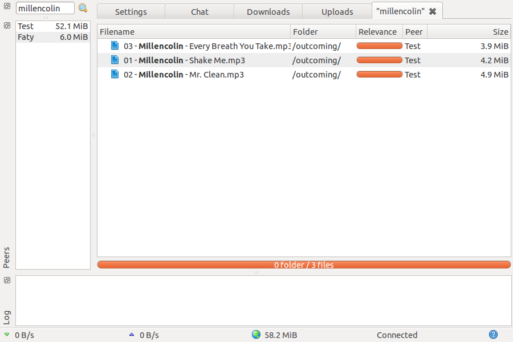The height and width of the screenshot is (342, 513).
Task: Collapse the Log panel toggle
Action: pyautogui.click(x=7, y=280)
